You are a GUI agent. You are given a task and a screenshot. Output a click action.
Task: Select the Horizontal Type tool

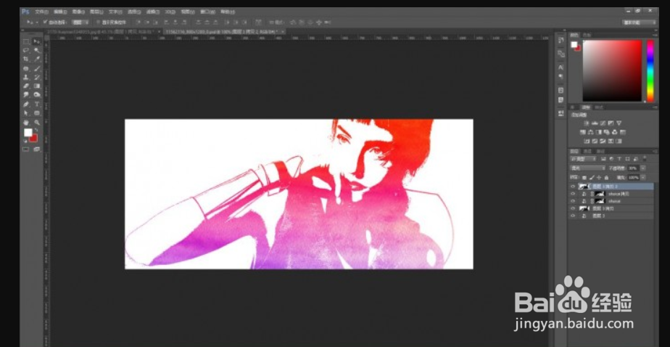37,104
